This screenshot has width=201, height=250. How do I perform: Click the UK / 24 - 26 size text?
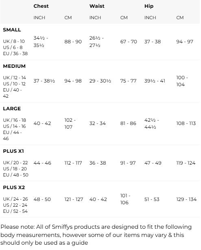point(15,199)
